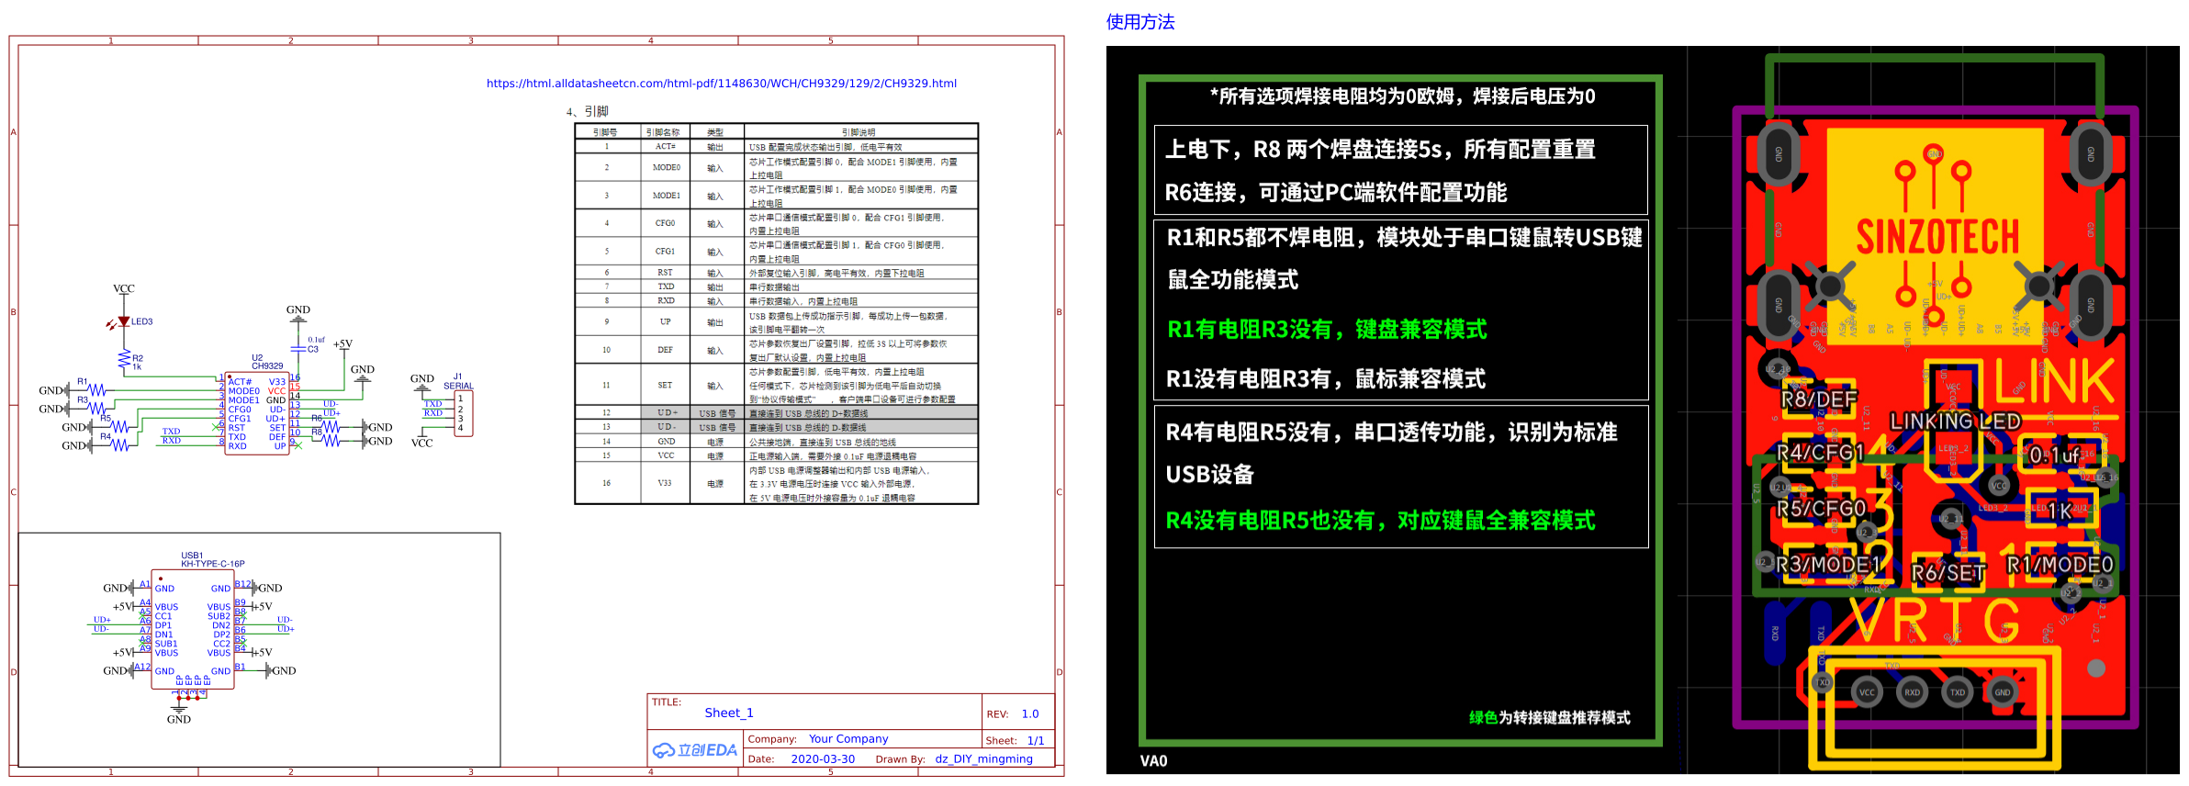This screenshot has width=2189, height=786.
Task: Select resistor R4 on the CFG1 line
Action: click(x=120, y=445)
